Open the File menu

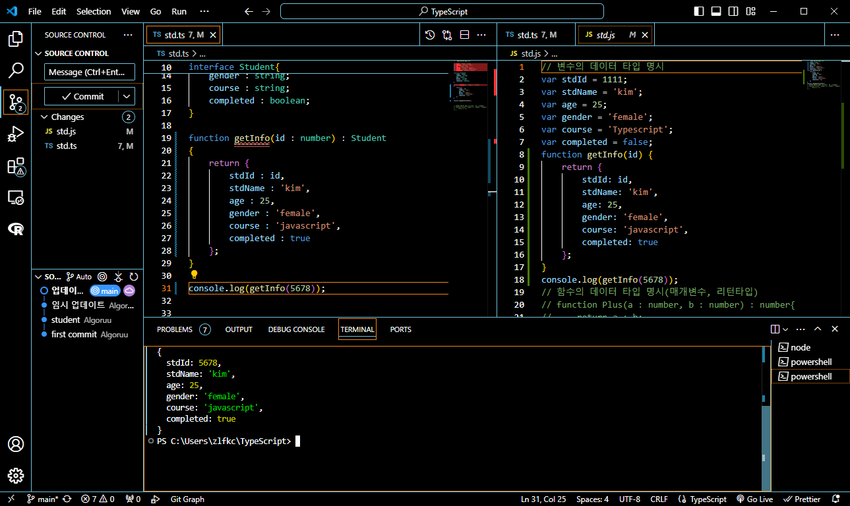pos(35,11)
